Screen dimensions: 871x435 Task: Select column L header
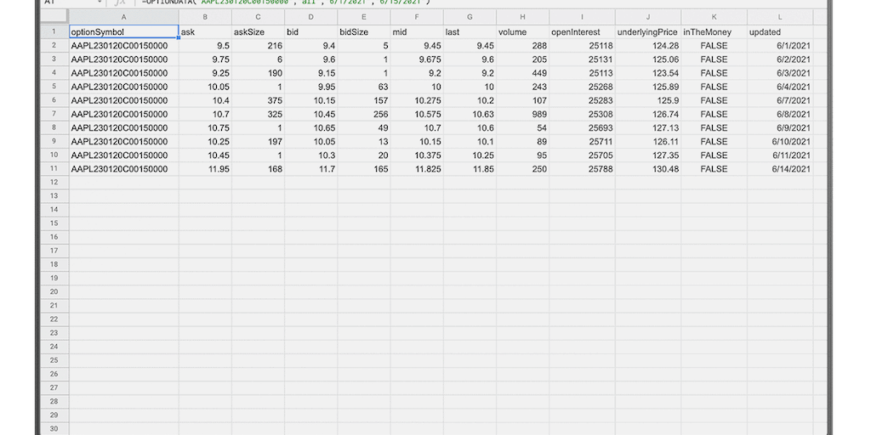[780, 17]
